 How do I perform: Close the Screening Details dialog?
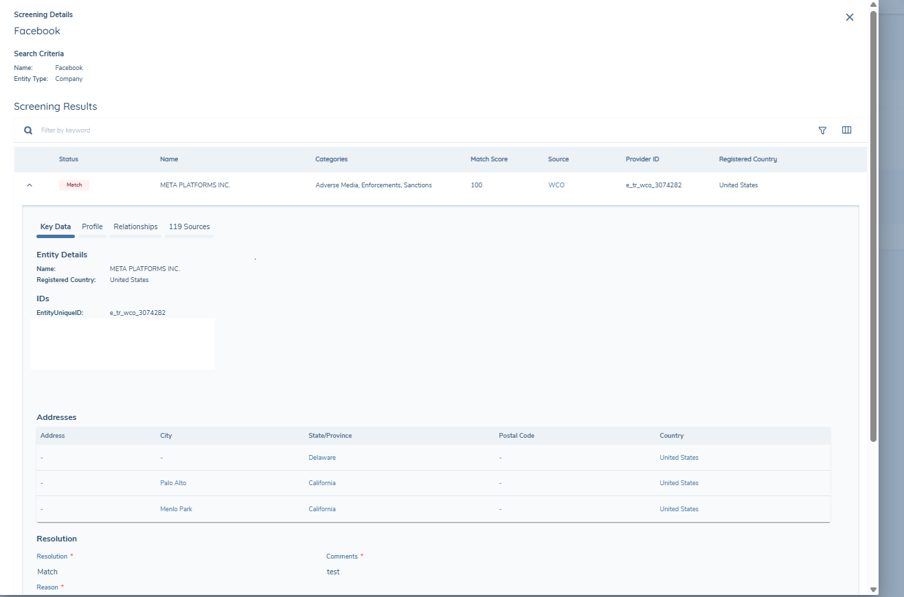pos(850,17)
